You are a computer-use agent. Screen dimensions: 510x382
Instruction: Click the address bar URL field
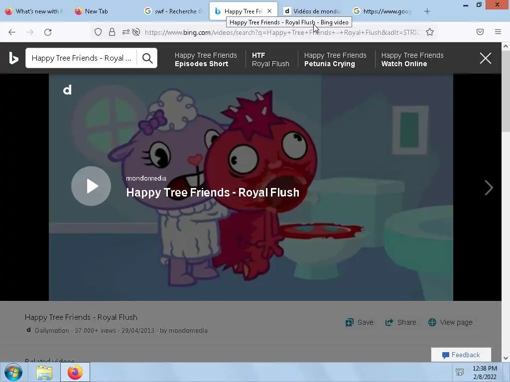click(x=282, y=32)
